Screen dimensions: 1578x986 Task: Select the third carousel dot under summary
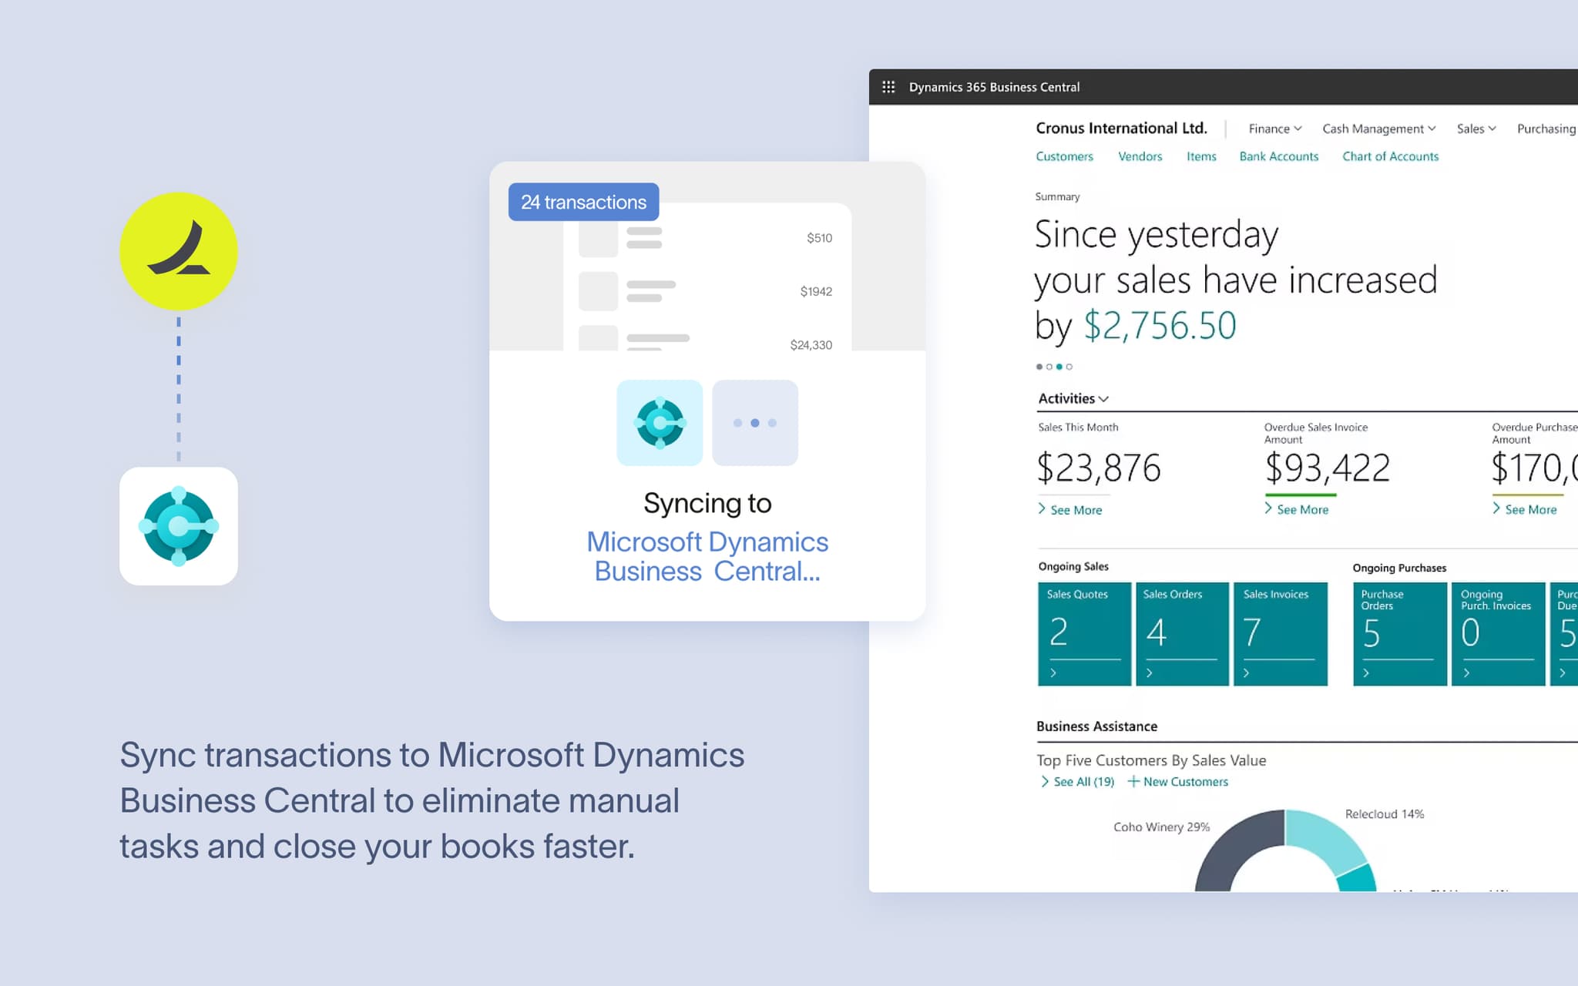(x=1061, y=367)
